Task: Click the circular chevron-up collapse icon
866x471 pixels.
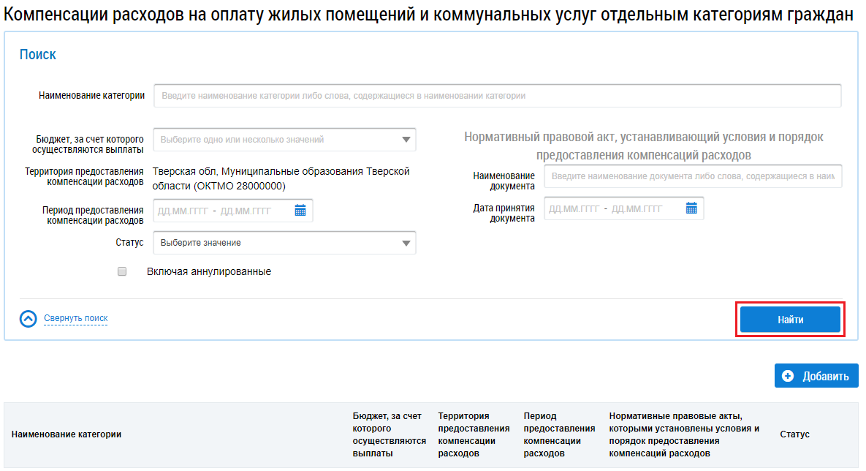Action: 29,319
